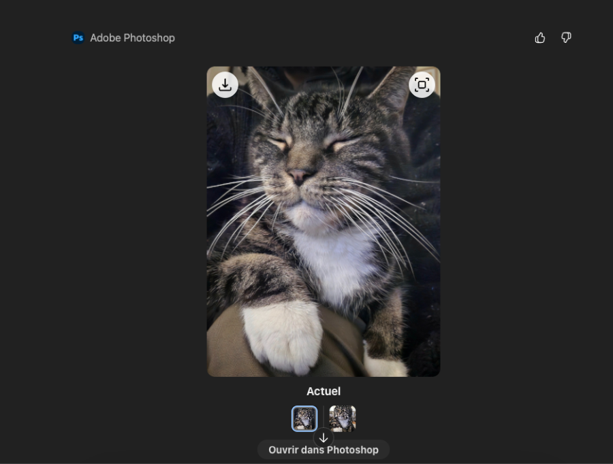Give a thumbs down rating

(x=566, y=38)
